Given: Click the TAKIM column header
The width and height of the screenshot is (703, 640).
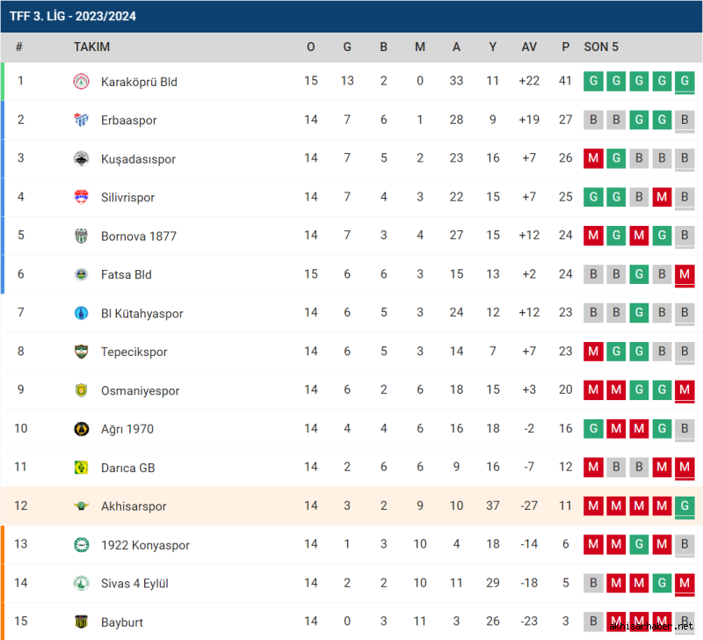Looking at the screenshot, I should [x=92, y=47].
